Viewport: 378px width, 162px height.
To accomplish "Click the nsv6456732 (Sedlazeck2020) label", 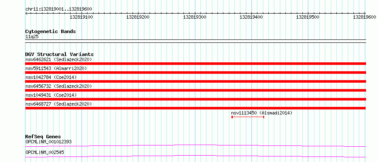I will click(x=59, y=86).
